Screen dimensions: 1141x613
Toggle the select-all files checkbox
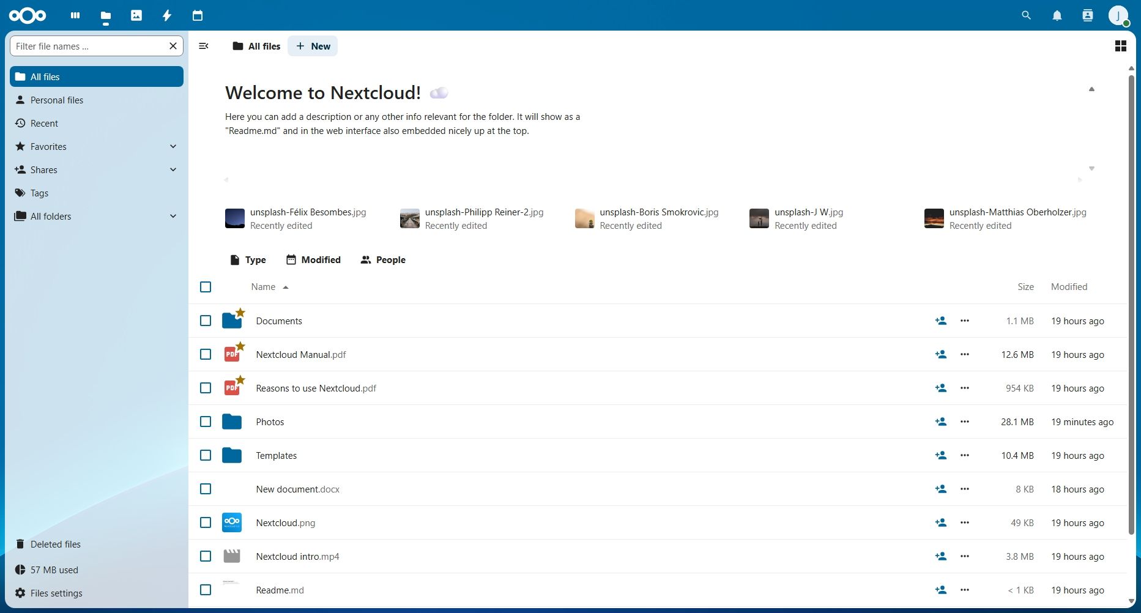pos(206,287)
